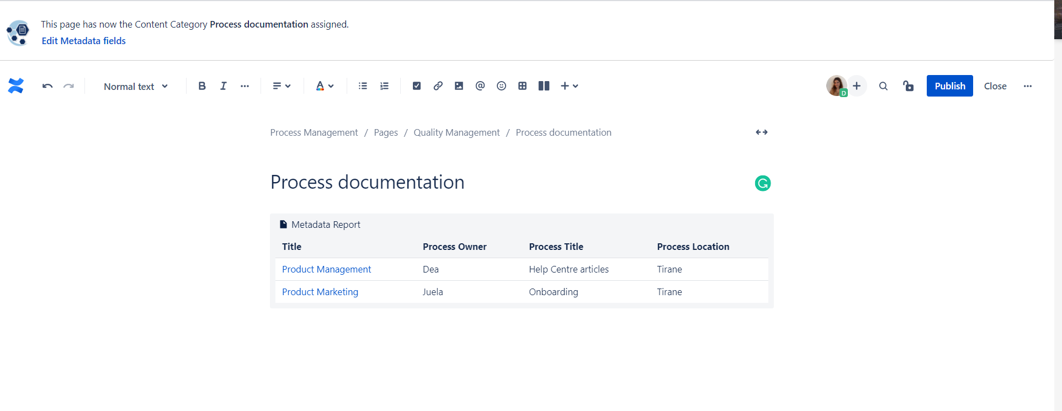
Task: Click the Edit Metadata fields link
Action: pyautogui.click(x=84, y=41)
